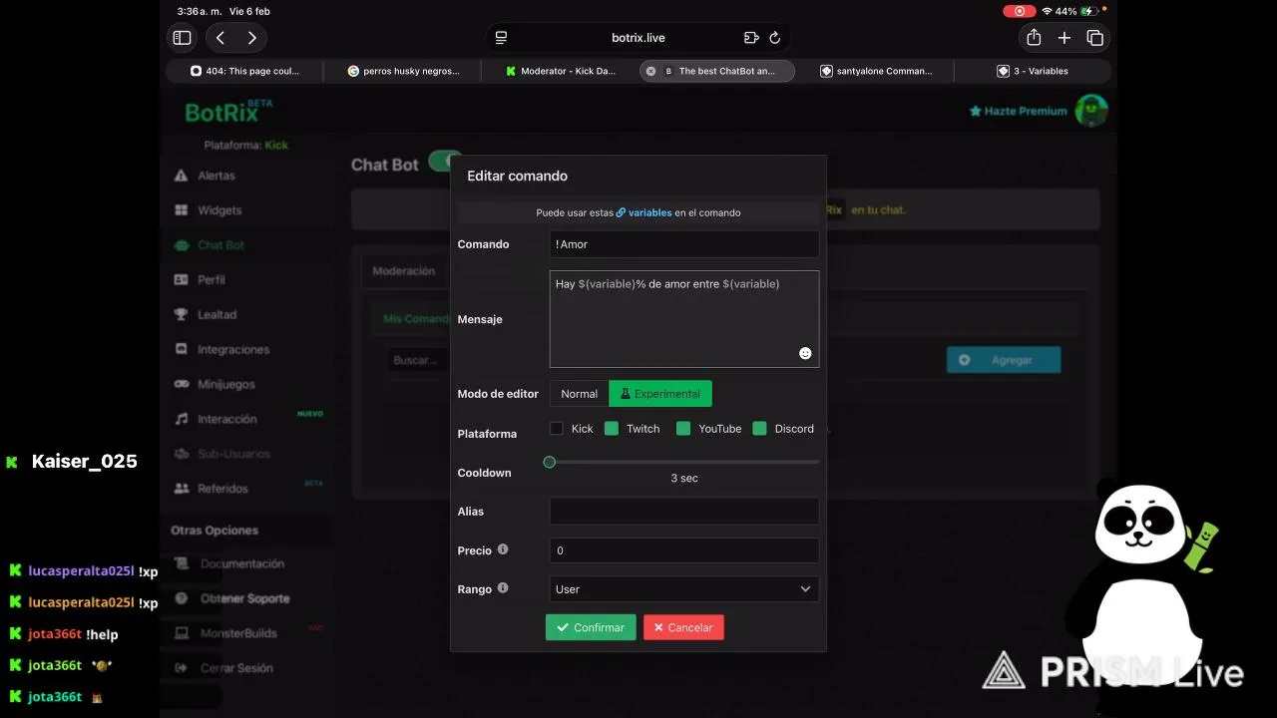Open a new tab with plus icon
Screen dimensions: 1277x718
1064,38
